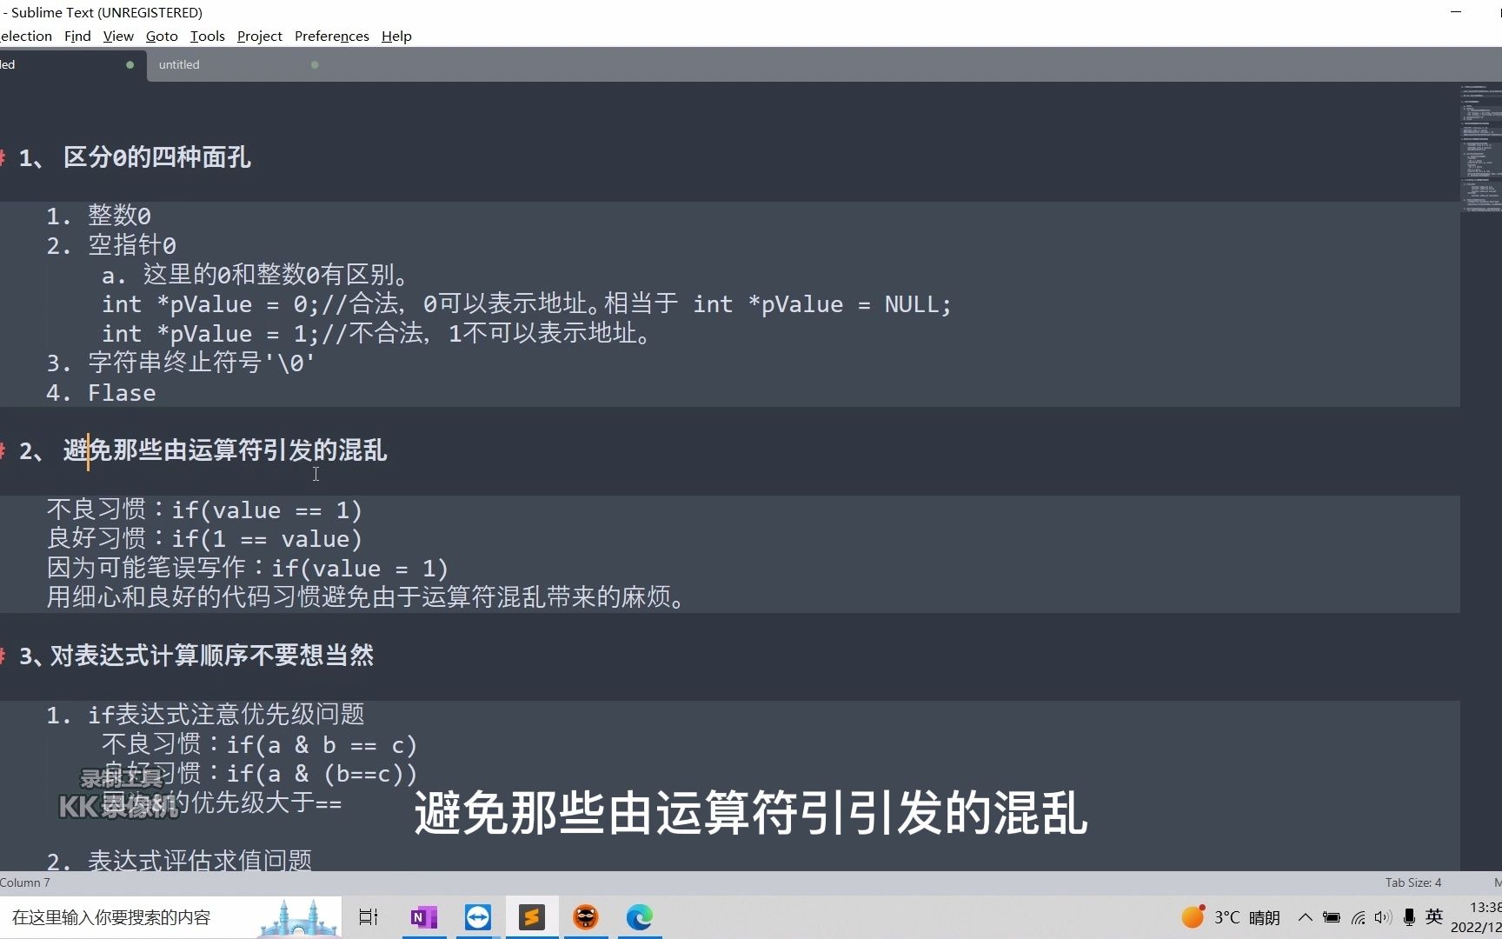The width and height of the screenshot is (1502, 939).
Task: Open the Tab Size: 4 selector
Action: click(1412, 882)
